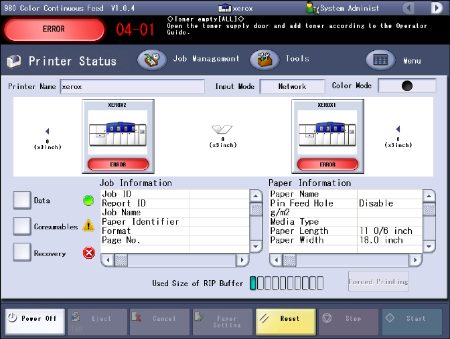The width and height of the screenshot is (450, 339).
Task: Click Job Information scroll right arrow
Action: [x=242, y=260]
